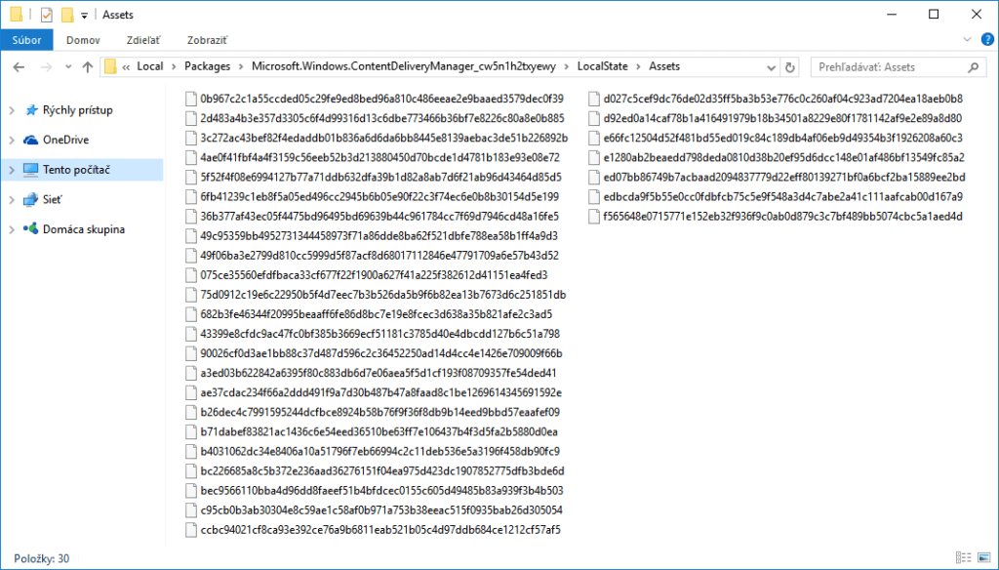The image size is (999, 570).
Task: Select file name 075ce35560efdfbaca33cf677f22
Action: coord(374,275)
